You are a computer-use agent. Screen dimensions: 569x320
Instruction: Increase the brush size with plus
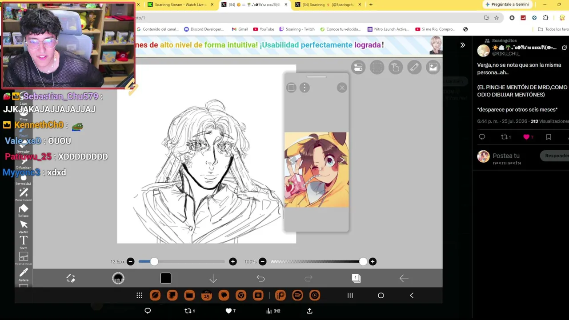point(233,262)
